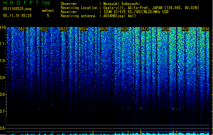Click the 0527 time marker
The height and width of the screenshot is (135, 213).
[x=145, y=29]
